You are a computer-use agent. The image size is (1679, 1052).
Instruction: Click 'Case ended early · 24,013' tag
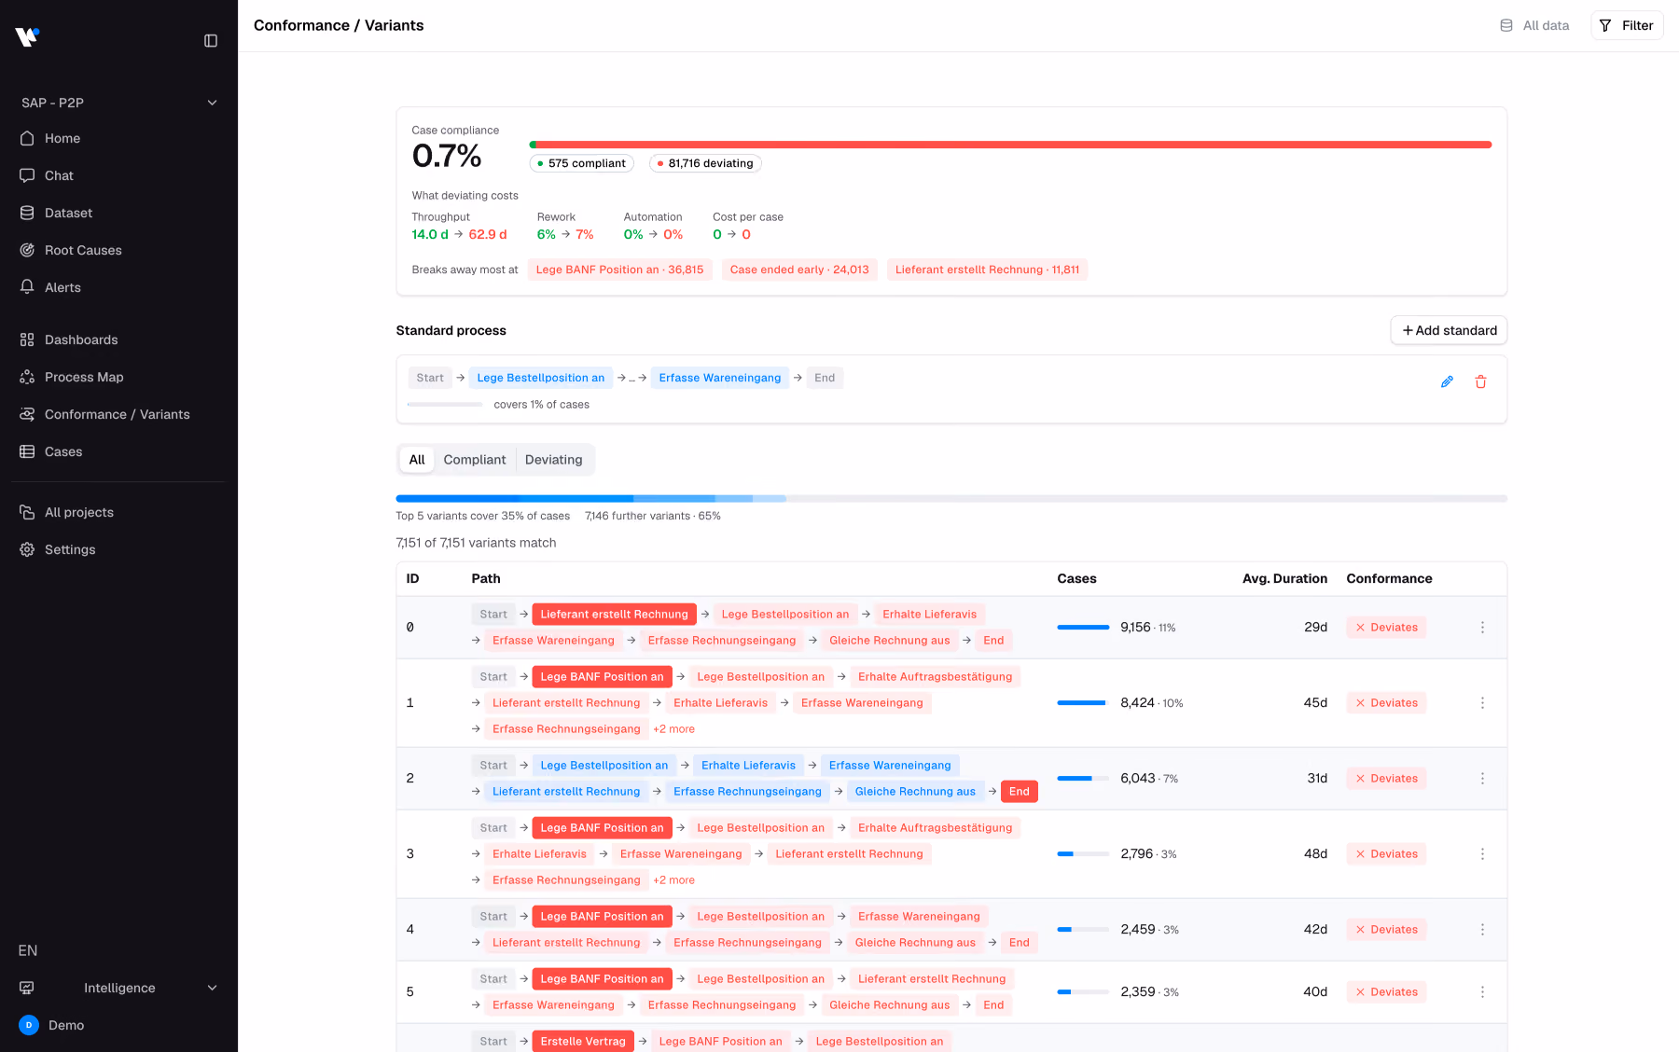click(799, 270)
